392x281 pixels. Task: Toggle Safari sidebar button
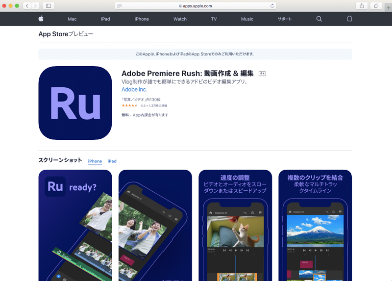[x=49, y=5]
